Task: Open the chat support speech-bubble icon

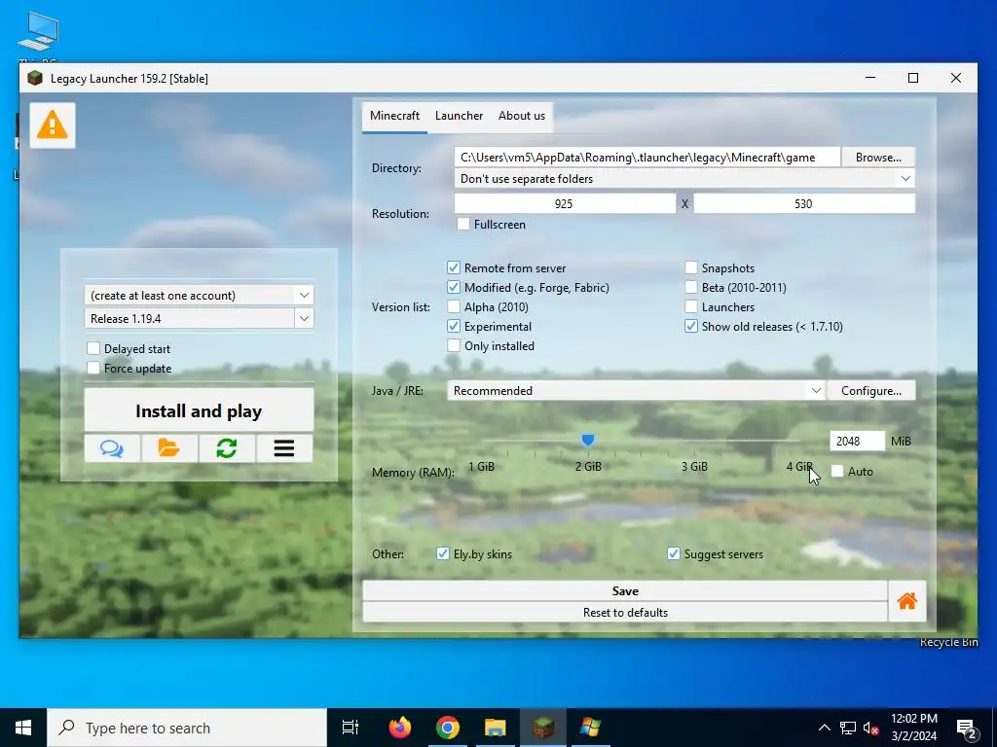Action: (113, 448)
